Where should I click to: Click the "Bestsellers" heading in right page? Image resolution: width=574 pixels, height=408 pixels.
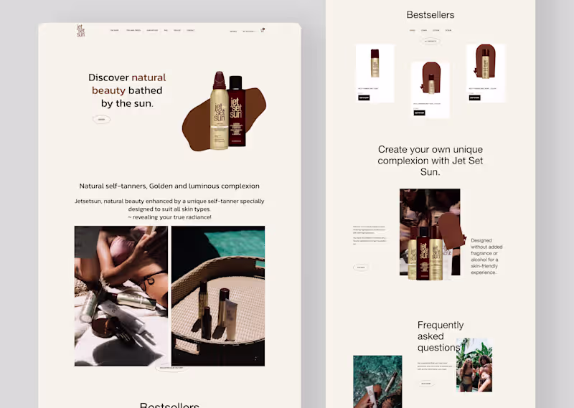[x=430, y=14]
